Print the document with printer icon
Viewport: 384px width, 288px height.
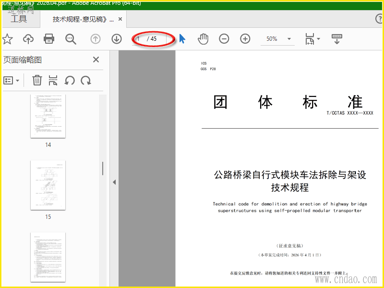pos(49,39)
